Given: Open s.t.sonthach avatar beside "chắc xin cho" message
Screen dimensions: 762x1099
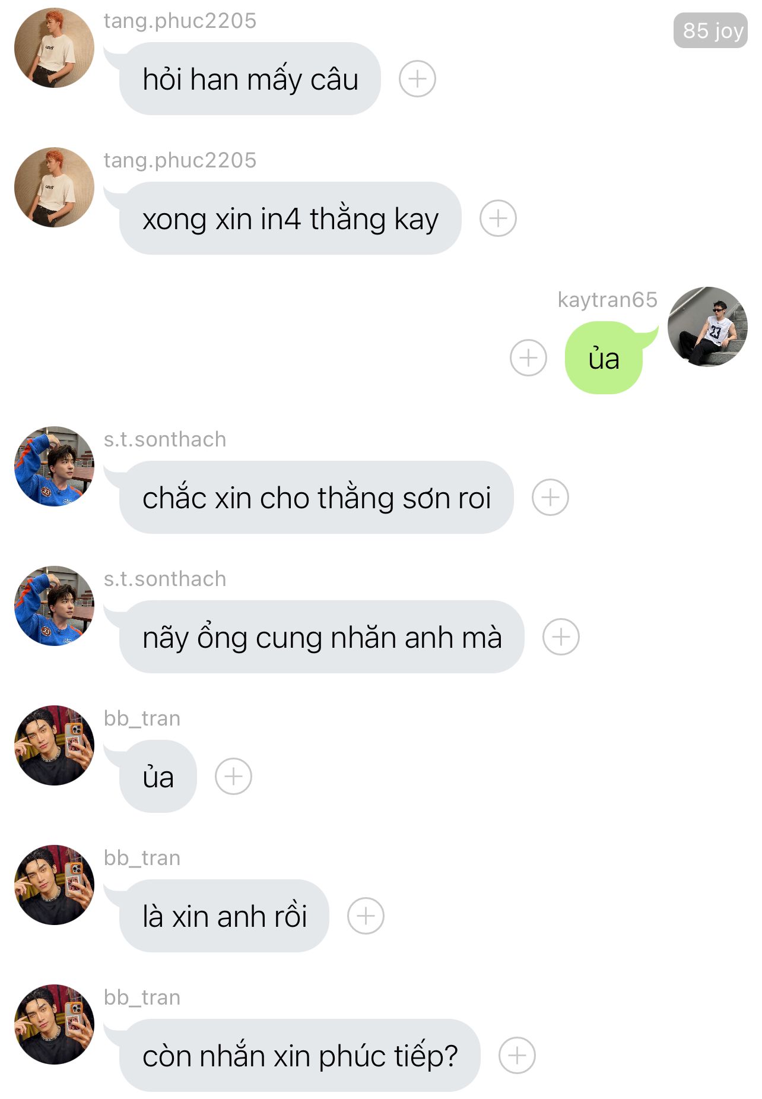Looking at the screenshot, I should click(54, 466).
